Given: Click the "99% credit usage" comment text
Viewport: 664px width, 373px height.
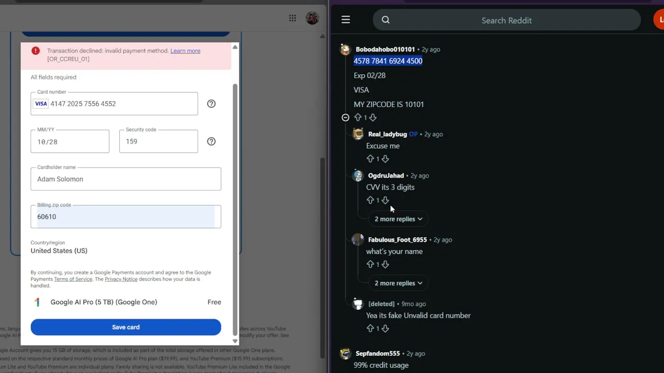Looking at the screenshot, I should coord(381,365).
